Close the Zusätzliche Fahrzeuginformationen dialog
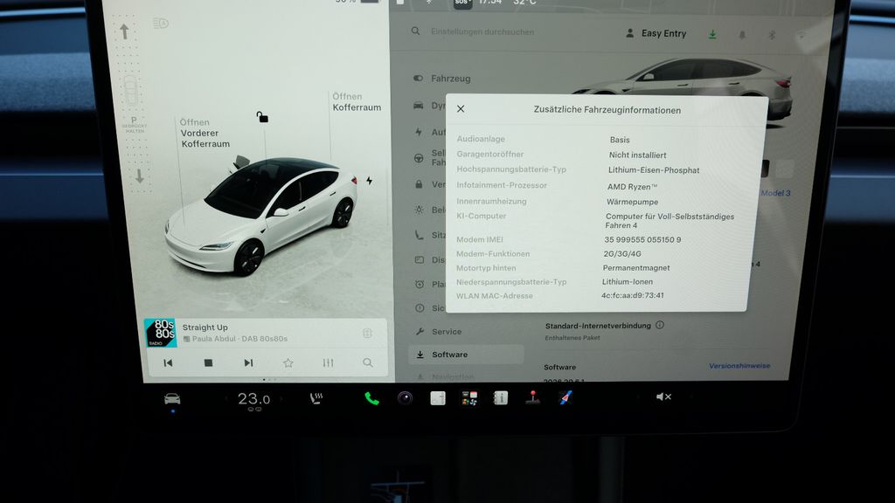 461,108
